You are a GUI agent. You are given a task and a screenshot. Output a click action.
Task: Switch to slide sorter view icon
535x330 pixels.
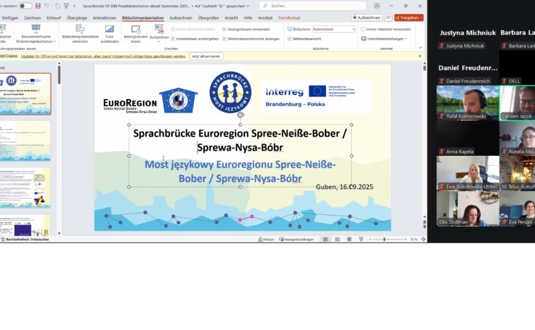click(x=337, y=239)
